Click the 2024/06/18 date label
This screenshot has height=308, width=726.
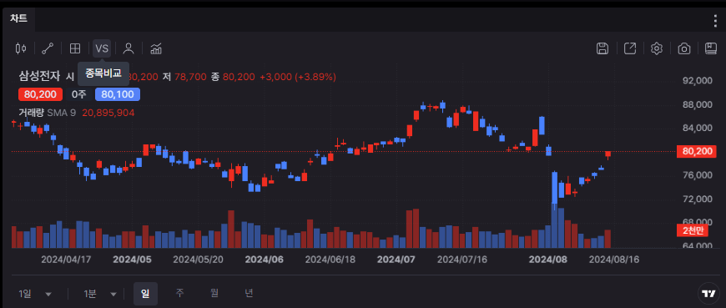(x=330, y=260)
